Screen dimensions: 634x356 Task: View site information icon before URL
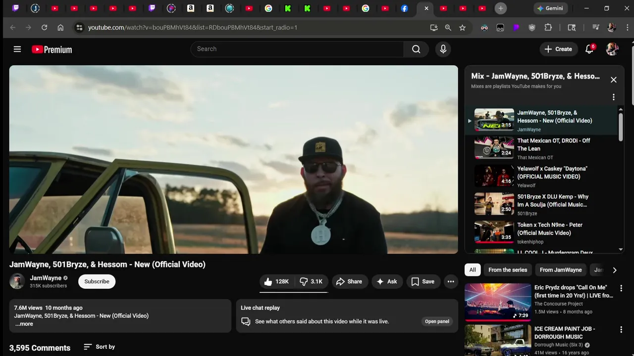pos(79,28)
